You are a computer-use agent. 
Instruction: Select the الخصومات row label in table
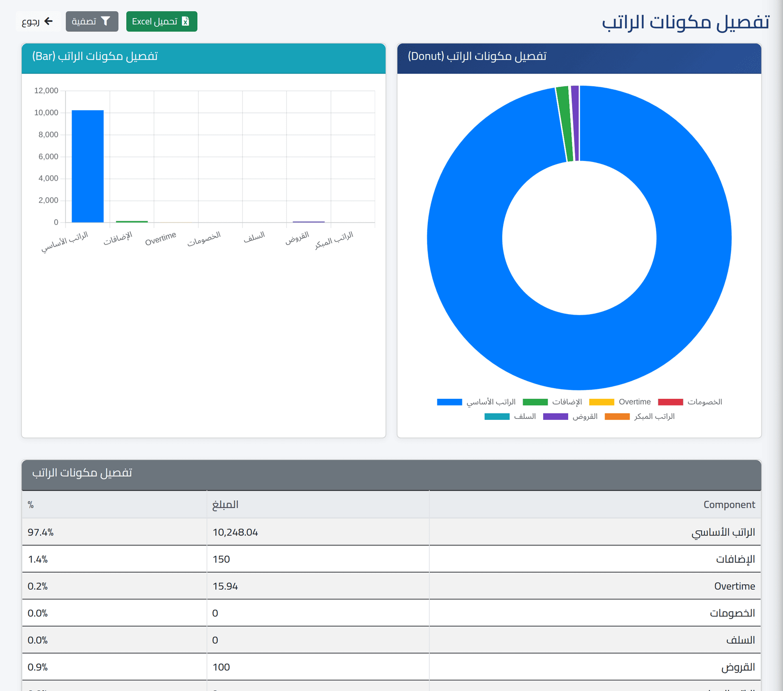733,613
